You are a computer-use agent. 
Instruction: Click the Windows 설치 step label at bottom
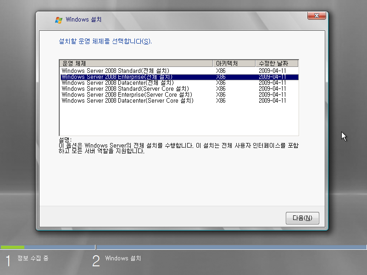click(123, 258)
